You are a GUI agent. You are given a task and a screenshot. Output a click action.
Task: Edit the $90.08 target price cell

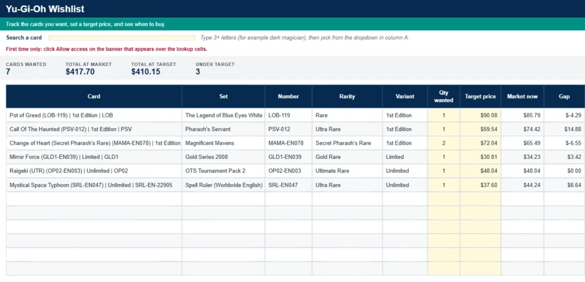[x=480, y=115]
